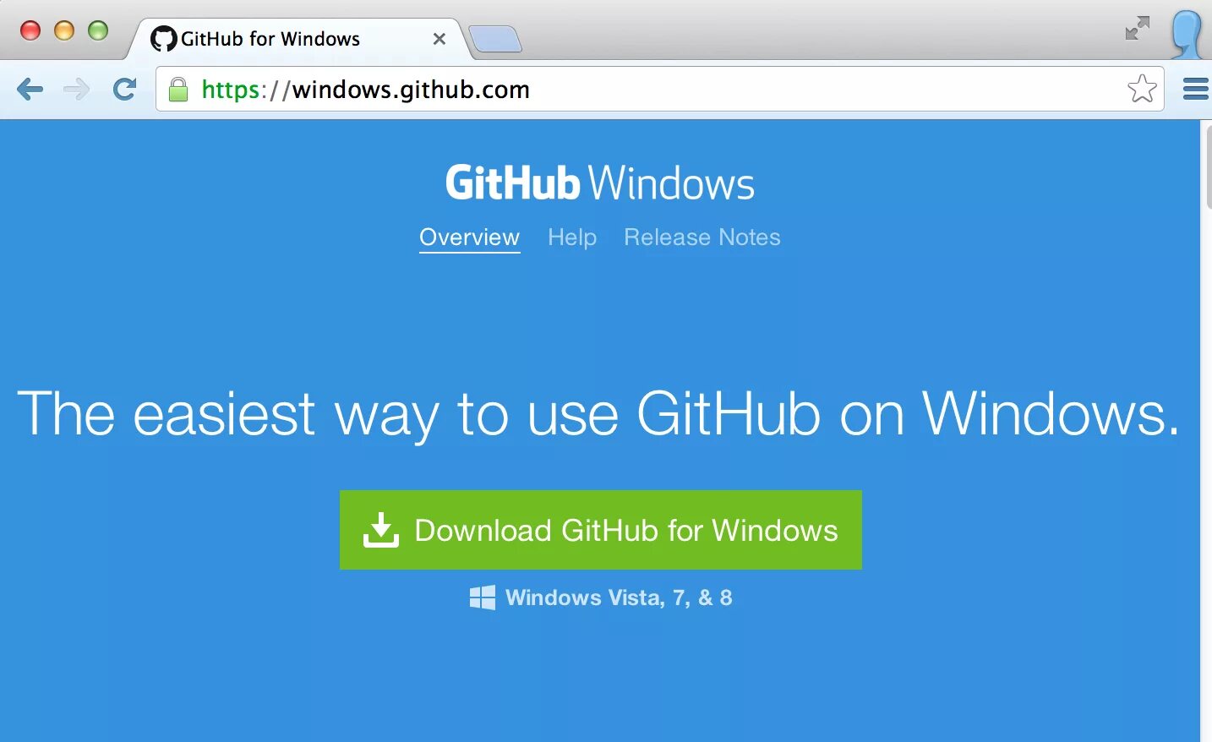Click the user profile avatar icon
This screenshot has width=1212, height=742.
click(1187, 34)
